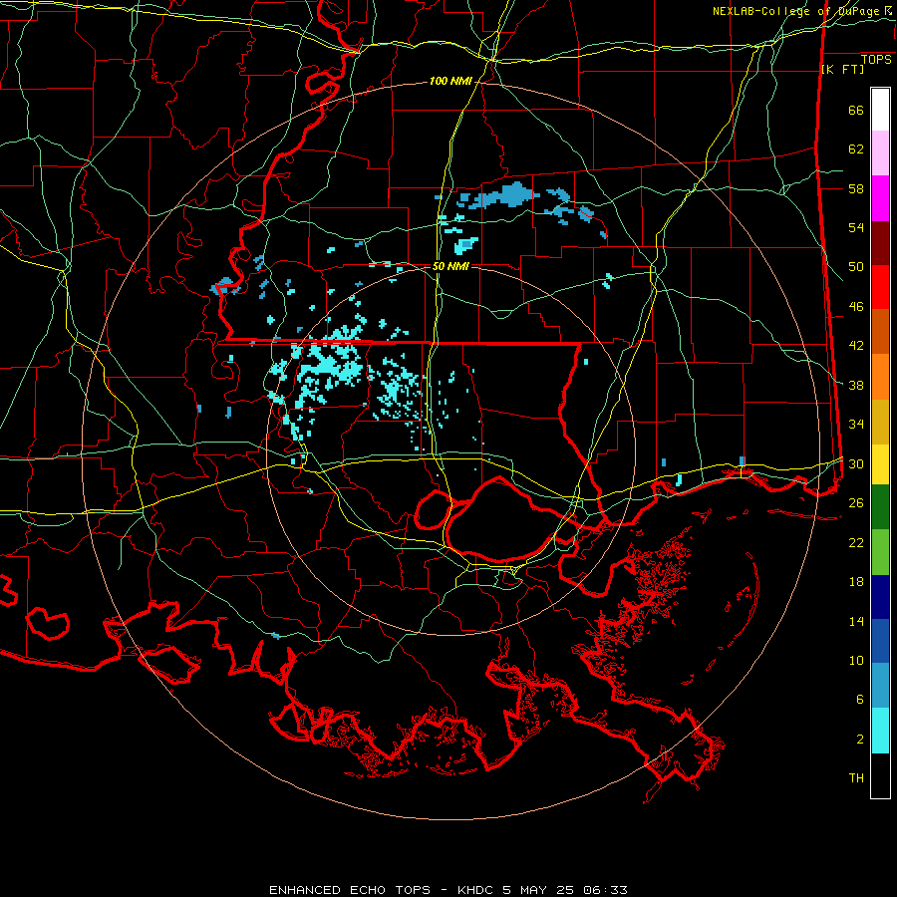897x897 pixels.
Task: Click the legend value "62"
Action: coord(856,149)
